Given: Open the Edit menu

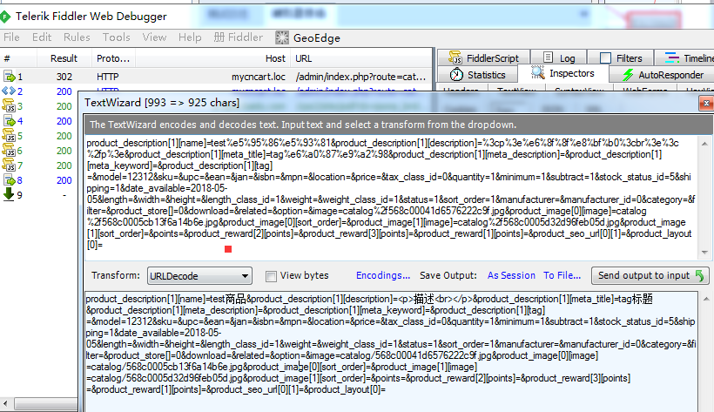Looking at the screenshot, I should coord(42,37).
